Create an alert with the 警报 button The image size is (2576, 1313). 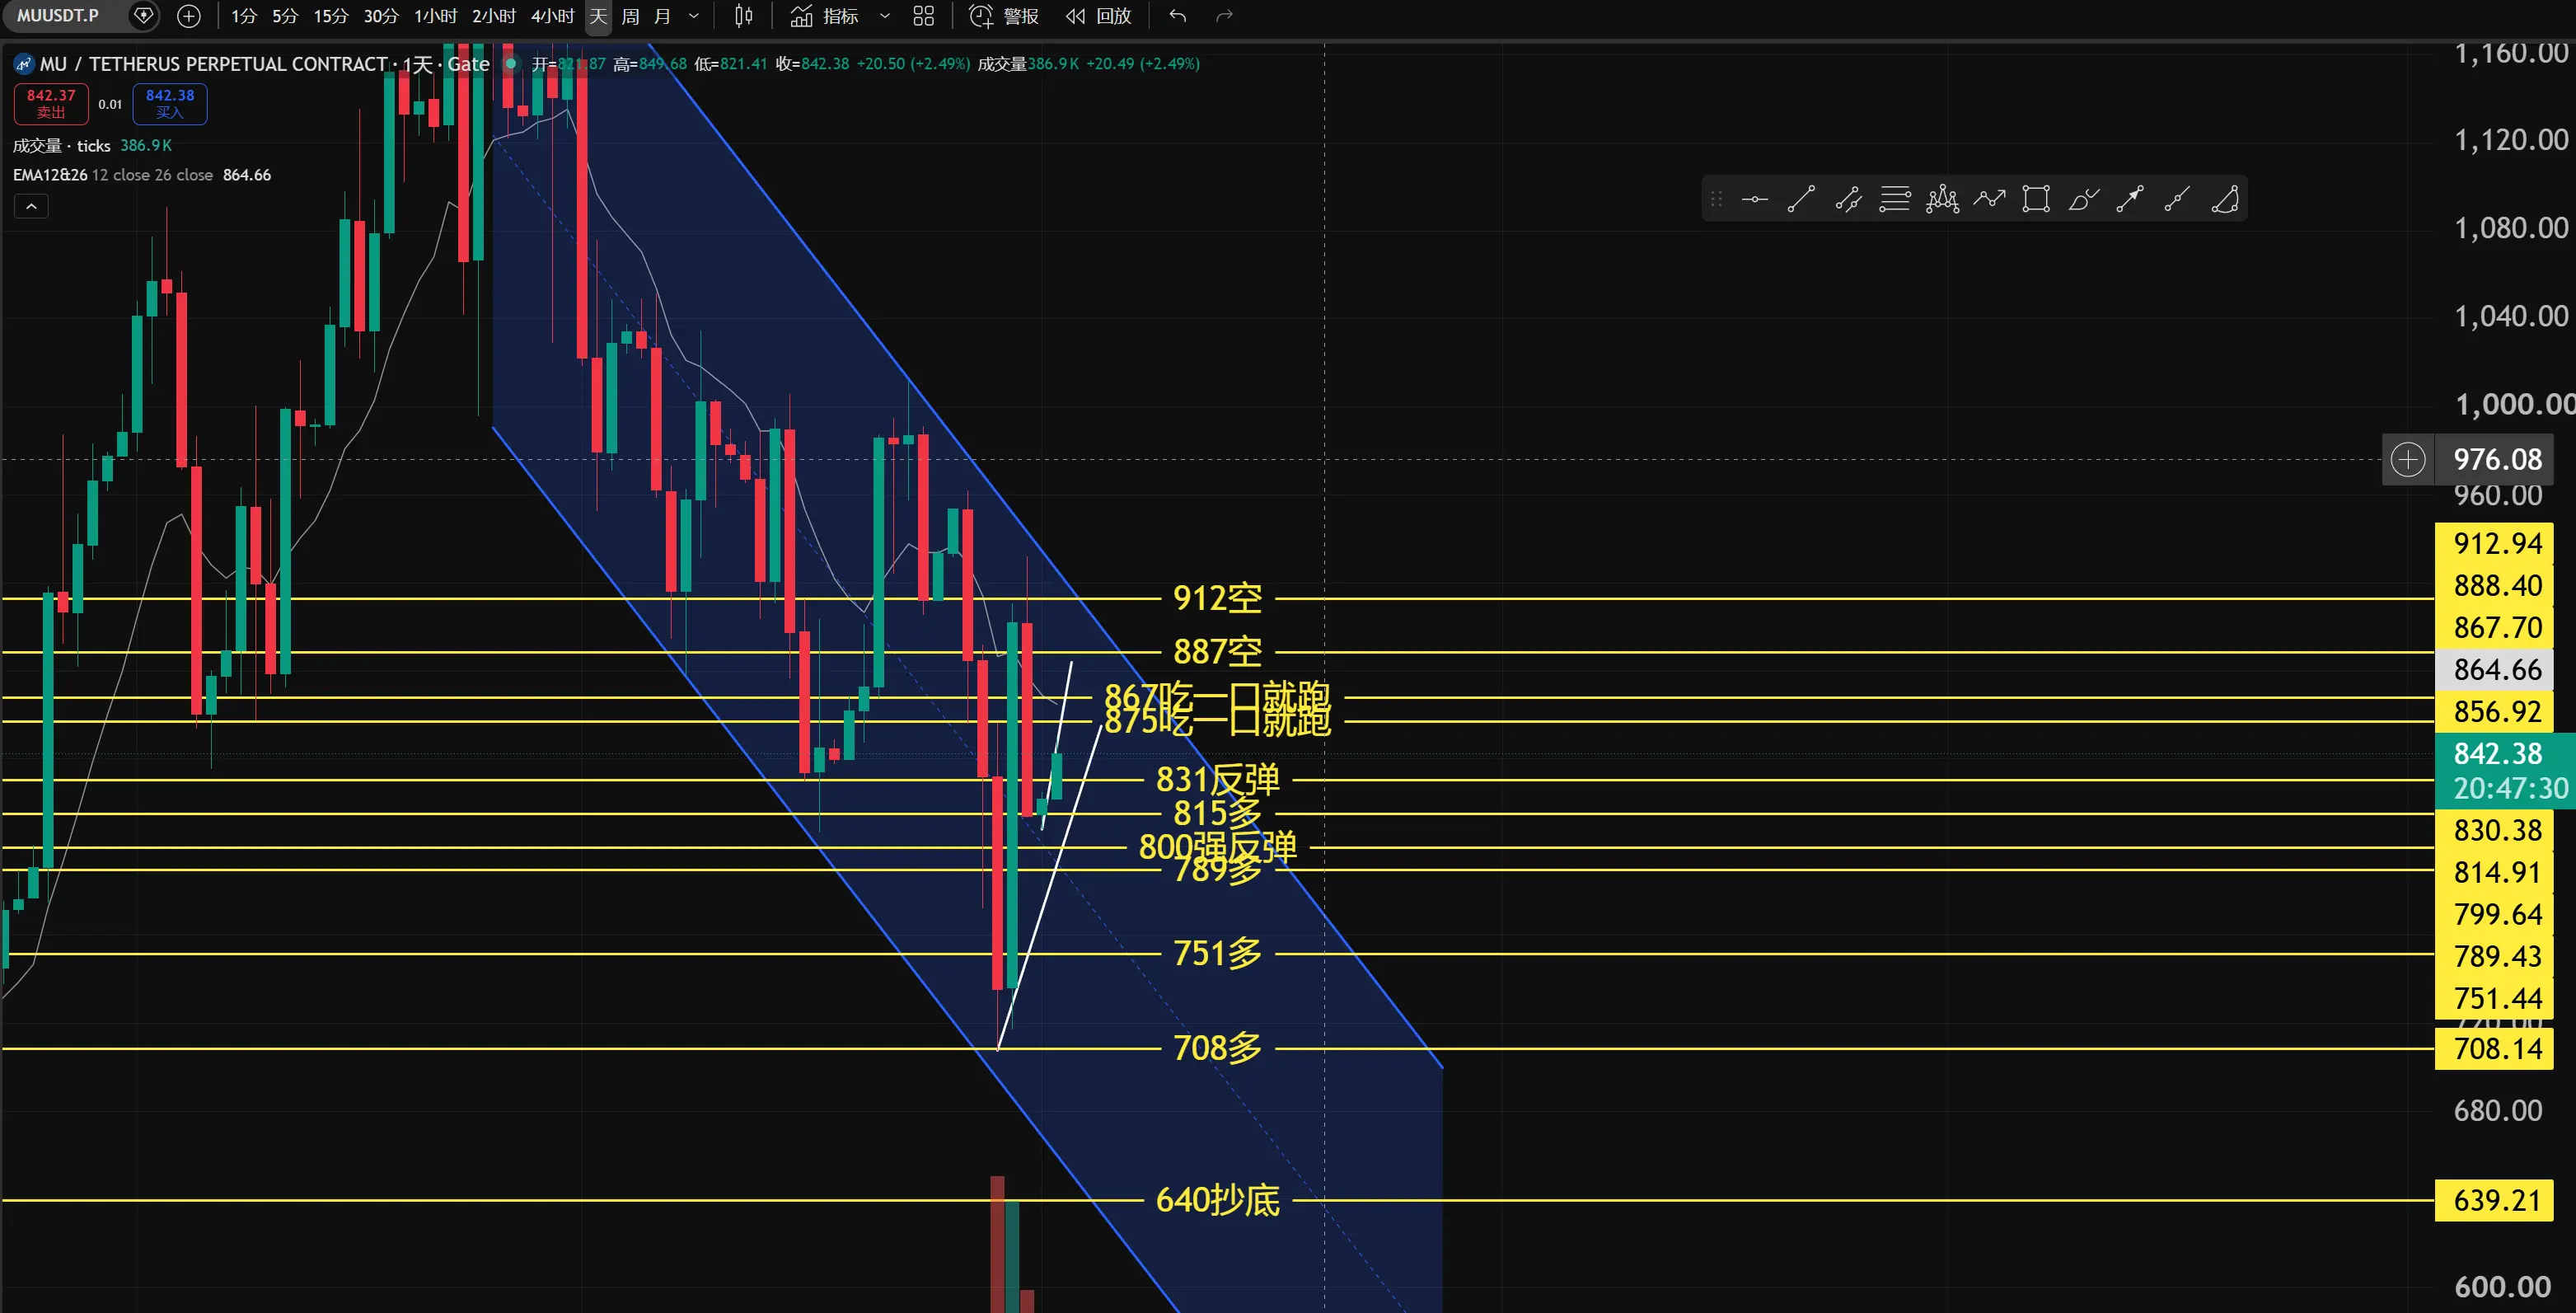1005,16
